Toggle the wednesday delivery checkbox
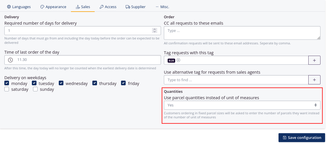 pos(61,83)
